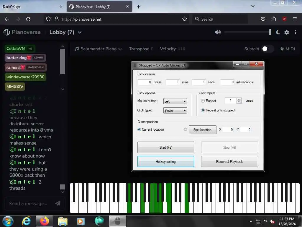Image resolution: width=302 pixels, height=227 pixels.
Task: Go back to previous page
Action: click(x=7, y=19)
